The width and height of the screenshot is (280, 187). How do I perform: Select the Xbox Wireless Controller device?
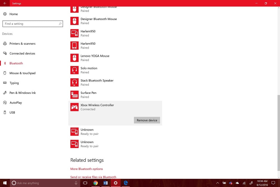pos(97,107)
